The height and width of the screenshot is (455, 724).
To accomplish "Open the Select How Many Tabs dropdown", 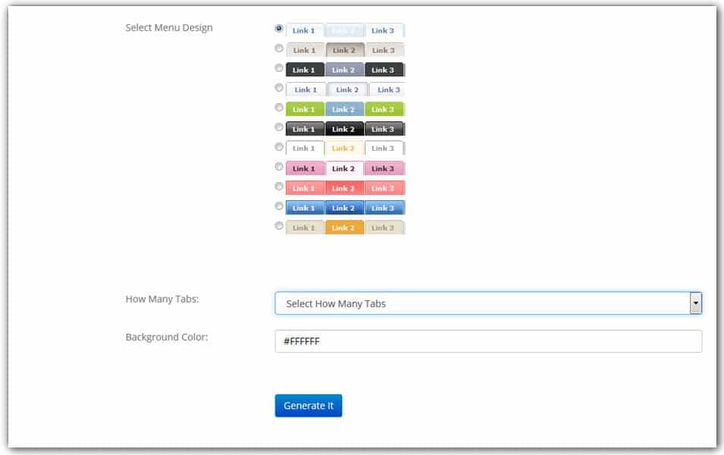I will 486,302.
